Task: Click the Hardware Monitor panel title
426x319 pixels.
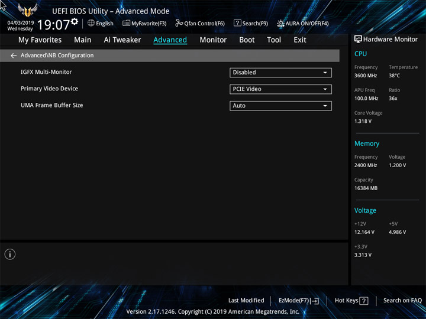Action: (390, 40)
